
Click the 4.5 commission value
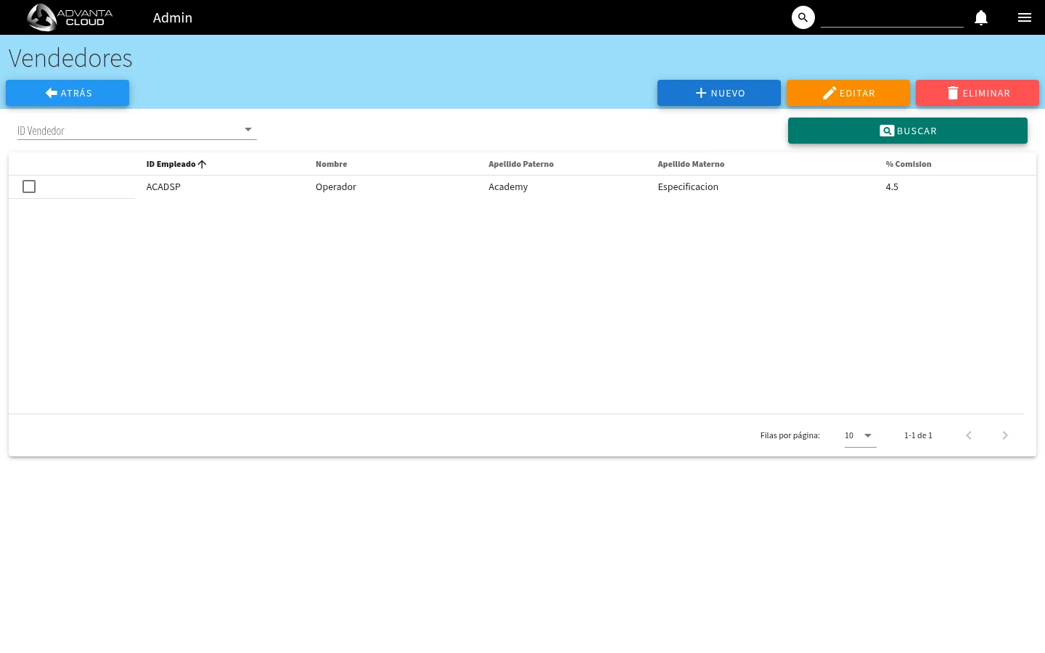[892, 186]
